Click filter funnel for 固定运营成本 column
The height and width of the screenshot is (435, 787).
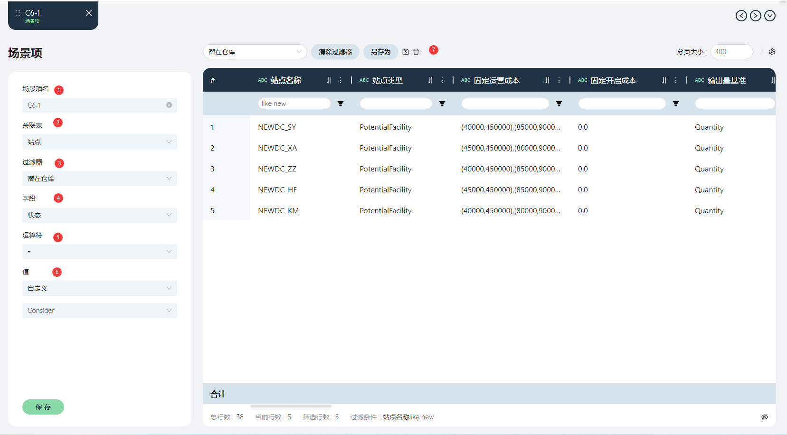click(x=559, y=104)
